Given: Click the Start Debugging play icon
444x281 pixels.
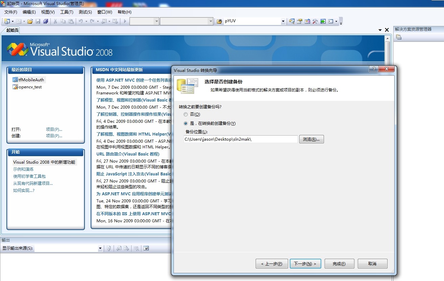Looking at the screenshot, I should tap(125, 21).
